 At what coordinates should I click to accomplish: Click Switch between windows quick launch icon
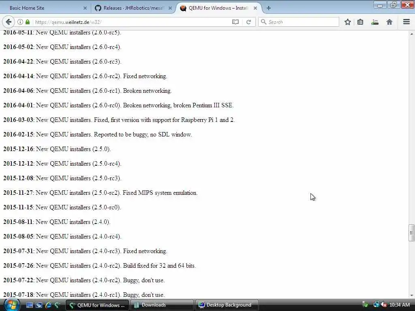[39, 305]
